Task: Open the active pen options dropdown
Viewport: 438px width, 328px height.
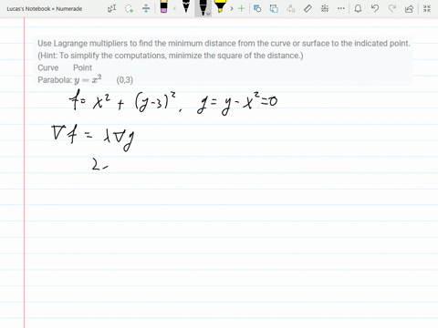Action: pyautogui.click(x=208, y=14)
